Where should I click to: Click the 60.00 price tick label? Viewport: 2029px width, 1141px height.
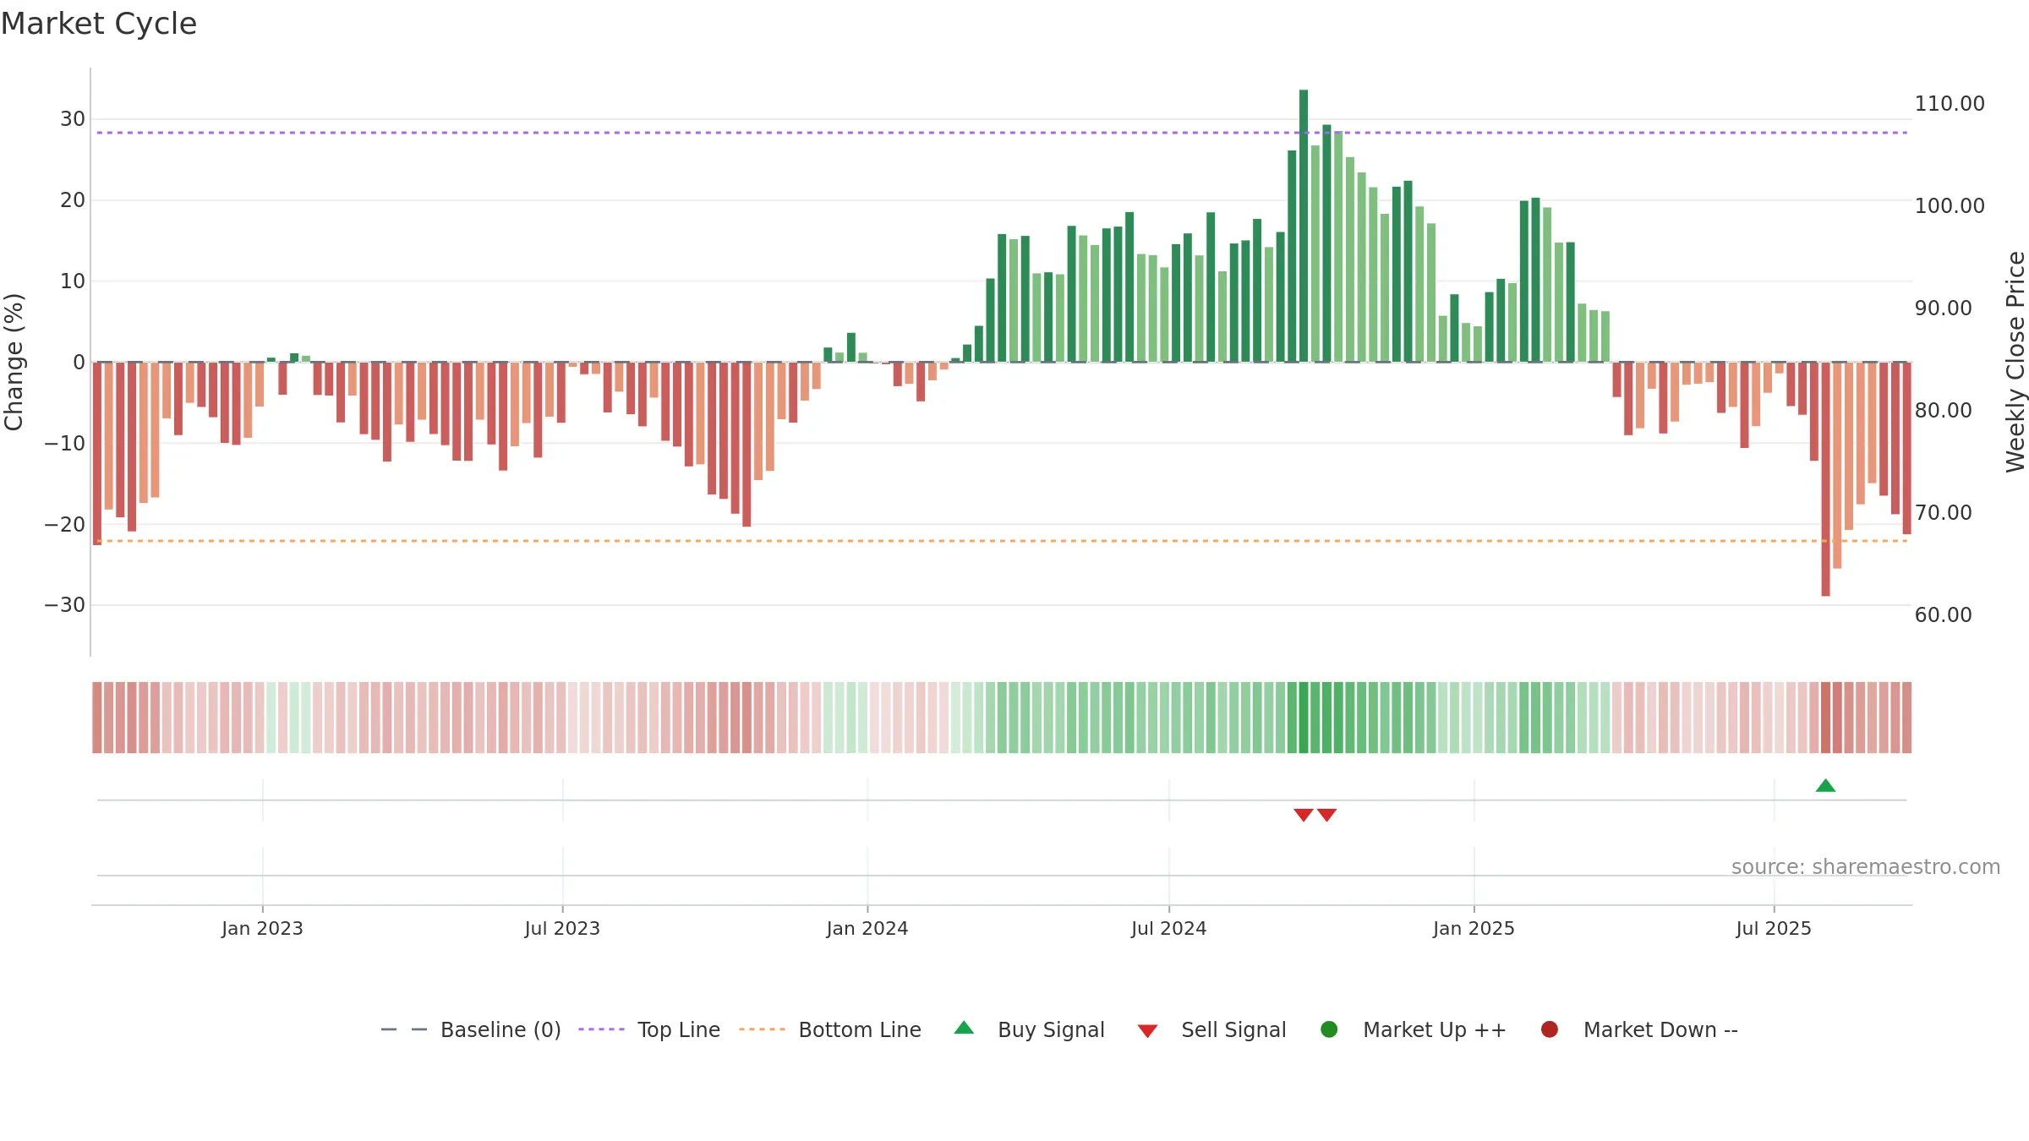[1944, 615]
